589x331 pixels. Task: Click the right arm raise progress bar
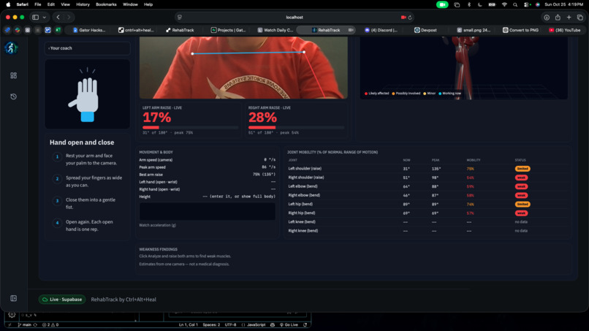[296, 128]
